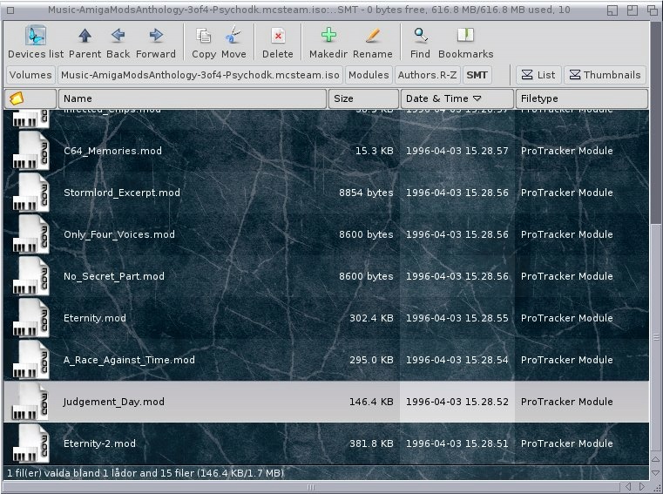The image size is (663, 494).
Task: Click file icon of No_Secret_Part.mod
Action: (30, 276)
